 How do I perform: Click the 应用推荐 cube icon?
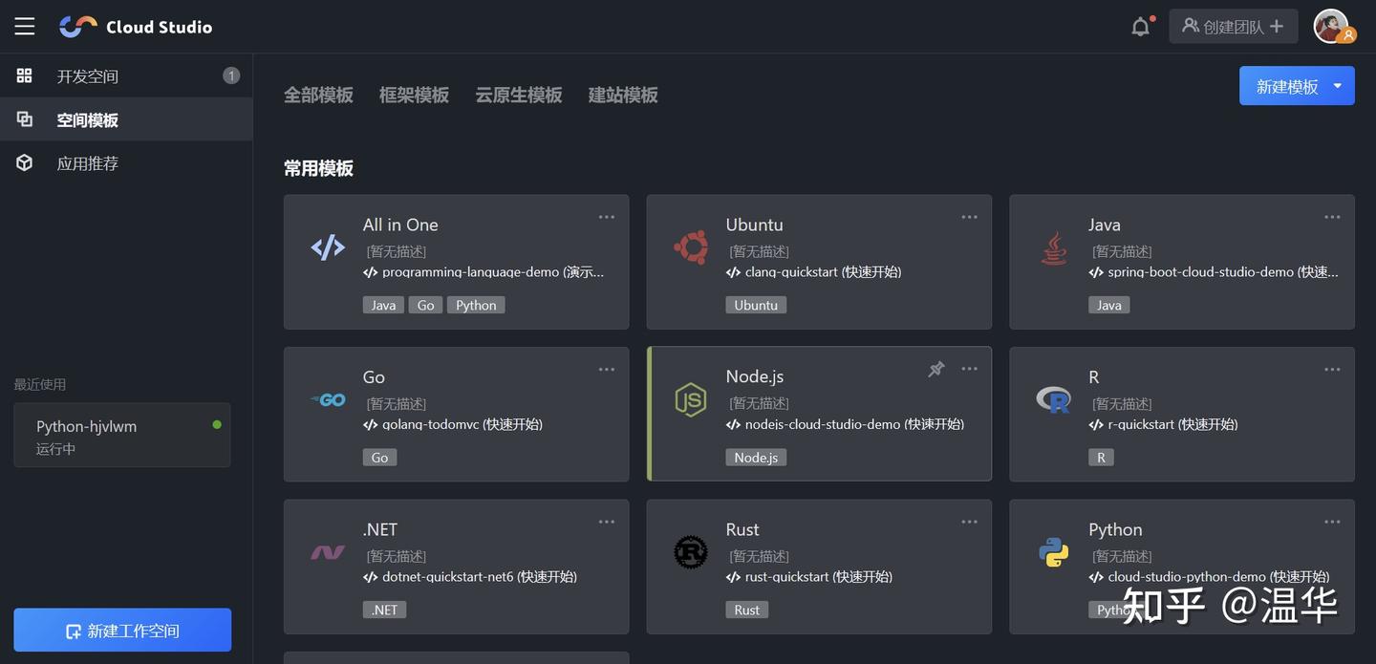click(x=25, y=163)
